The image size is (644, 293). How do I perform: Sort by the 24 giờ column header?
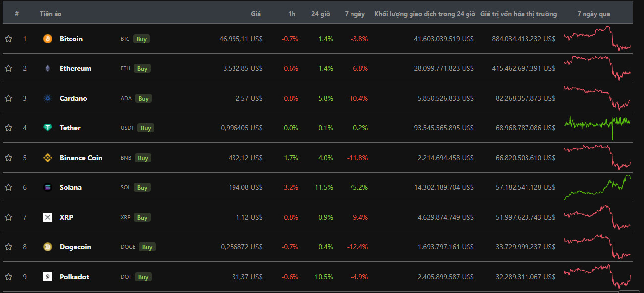point(320,14)
